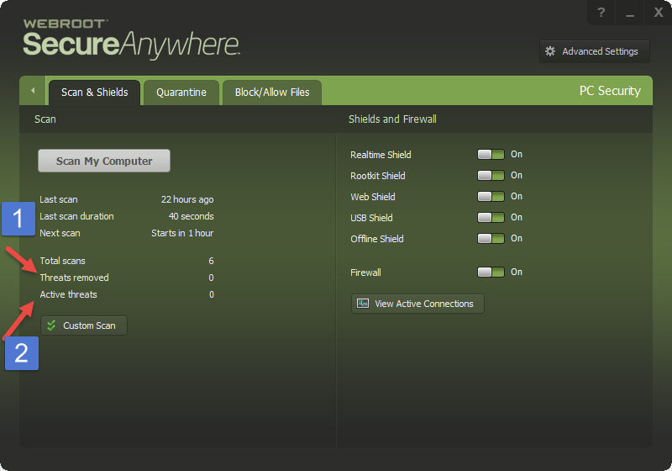The image size is (672, 471).
Task: Click the Webroot SecureAnywhere logo
Action: coord(131,39)
